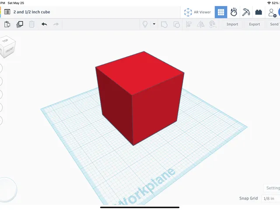Click the Send To button
This screenshot has height=210, width=280.
click(x=274, y=24)
